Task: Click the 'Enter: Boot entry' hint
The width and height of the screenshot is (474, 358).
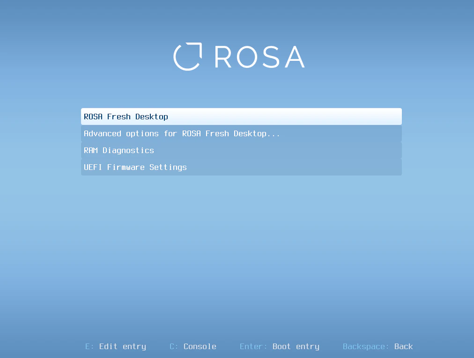Action: [x=279, y=346]
